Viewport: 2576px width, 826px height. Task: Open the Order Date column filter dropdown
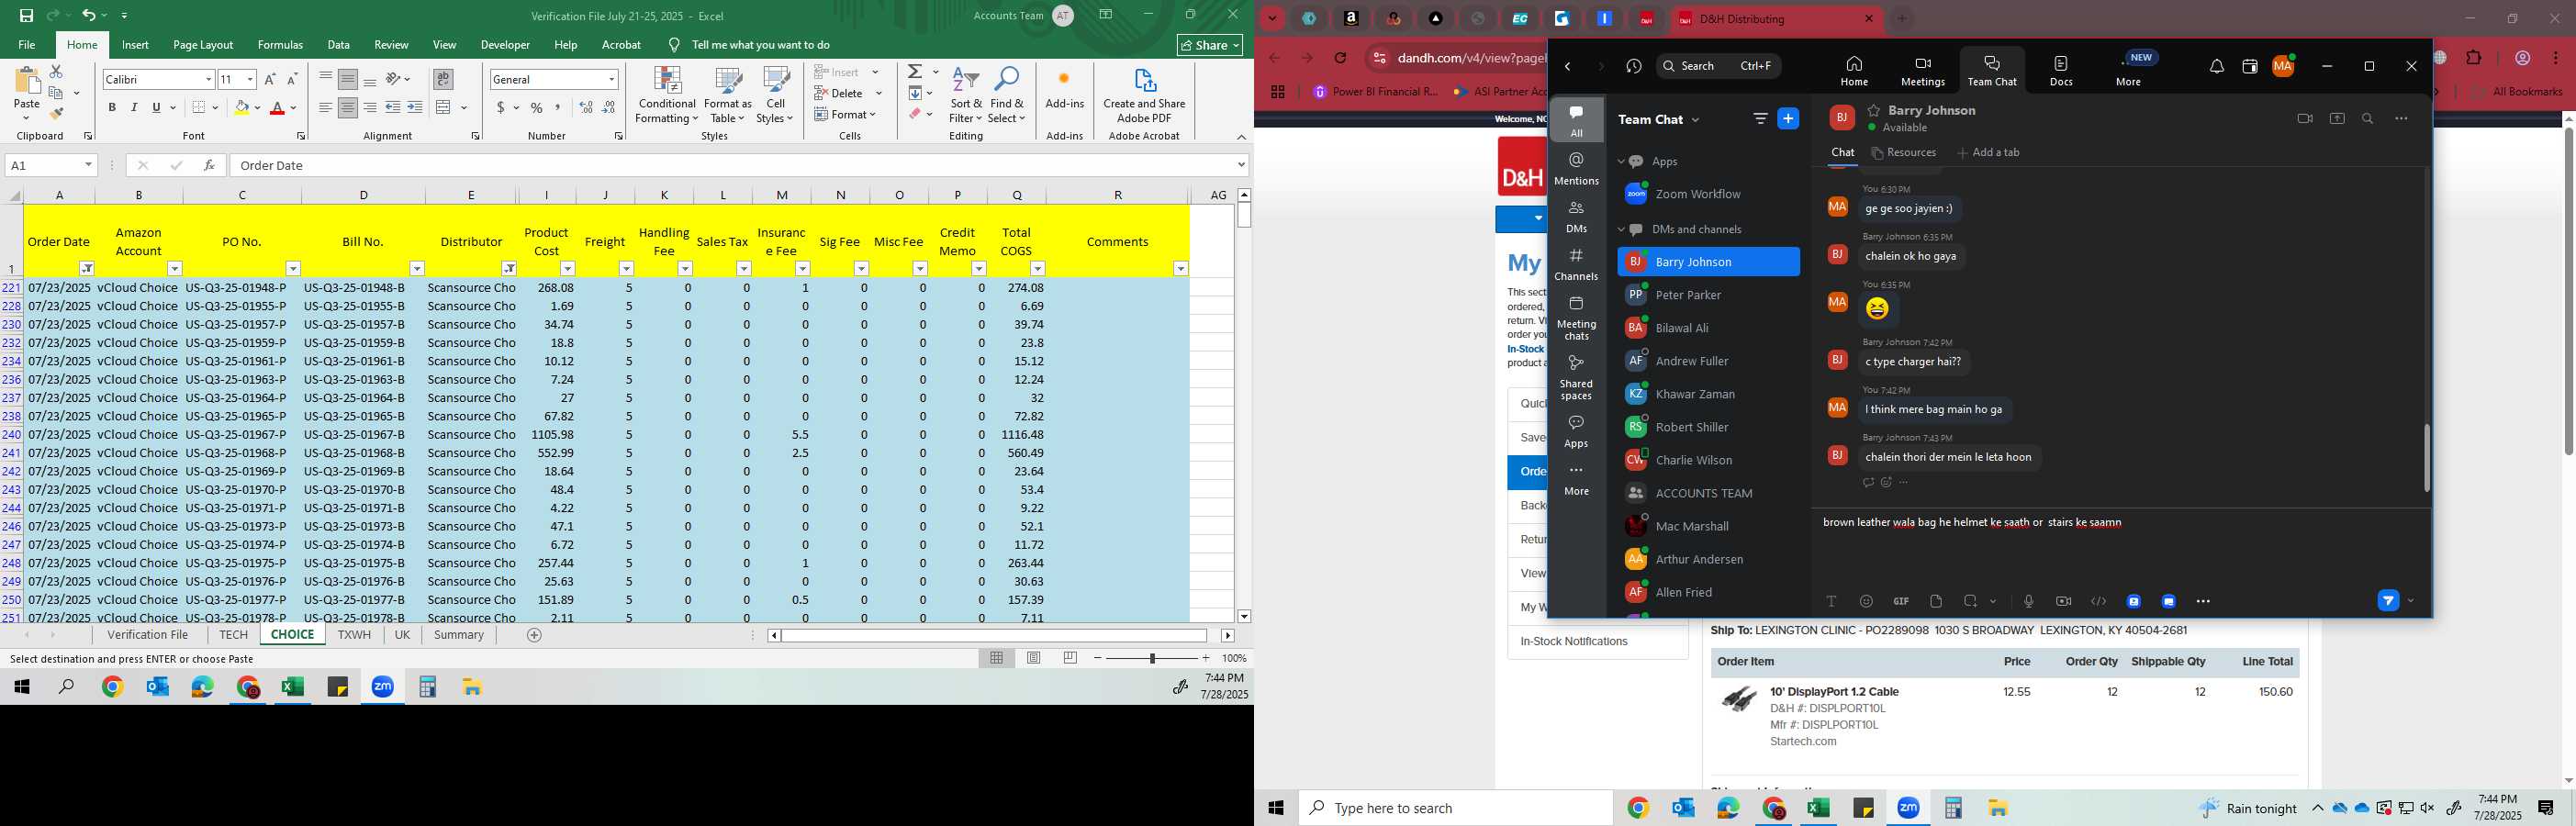87,269
